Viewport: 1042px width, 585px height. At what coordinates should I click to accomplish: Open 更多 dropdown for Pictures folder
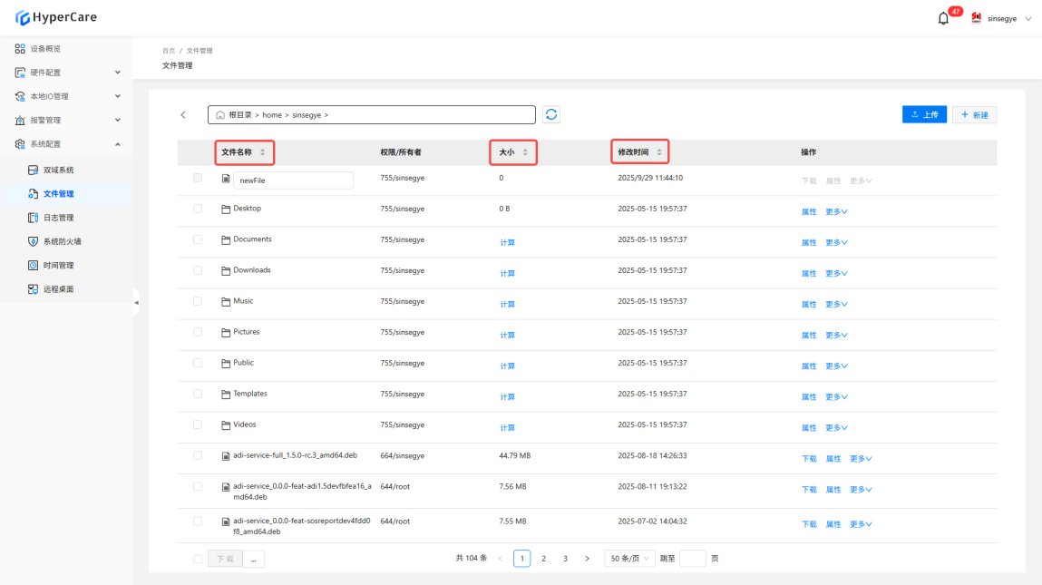pyautogui.click(x=836, y=336)
